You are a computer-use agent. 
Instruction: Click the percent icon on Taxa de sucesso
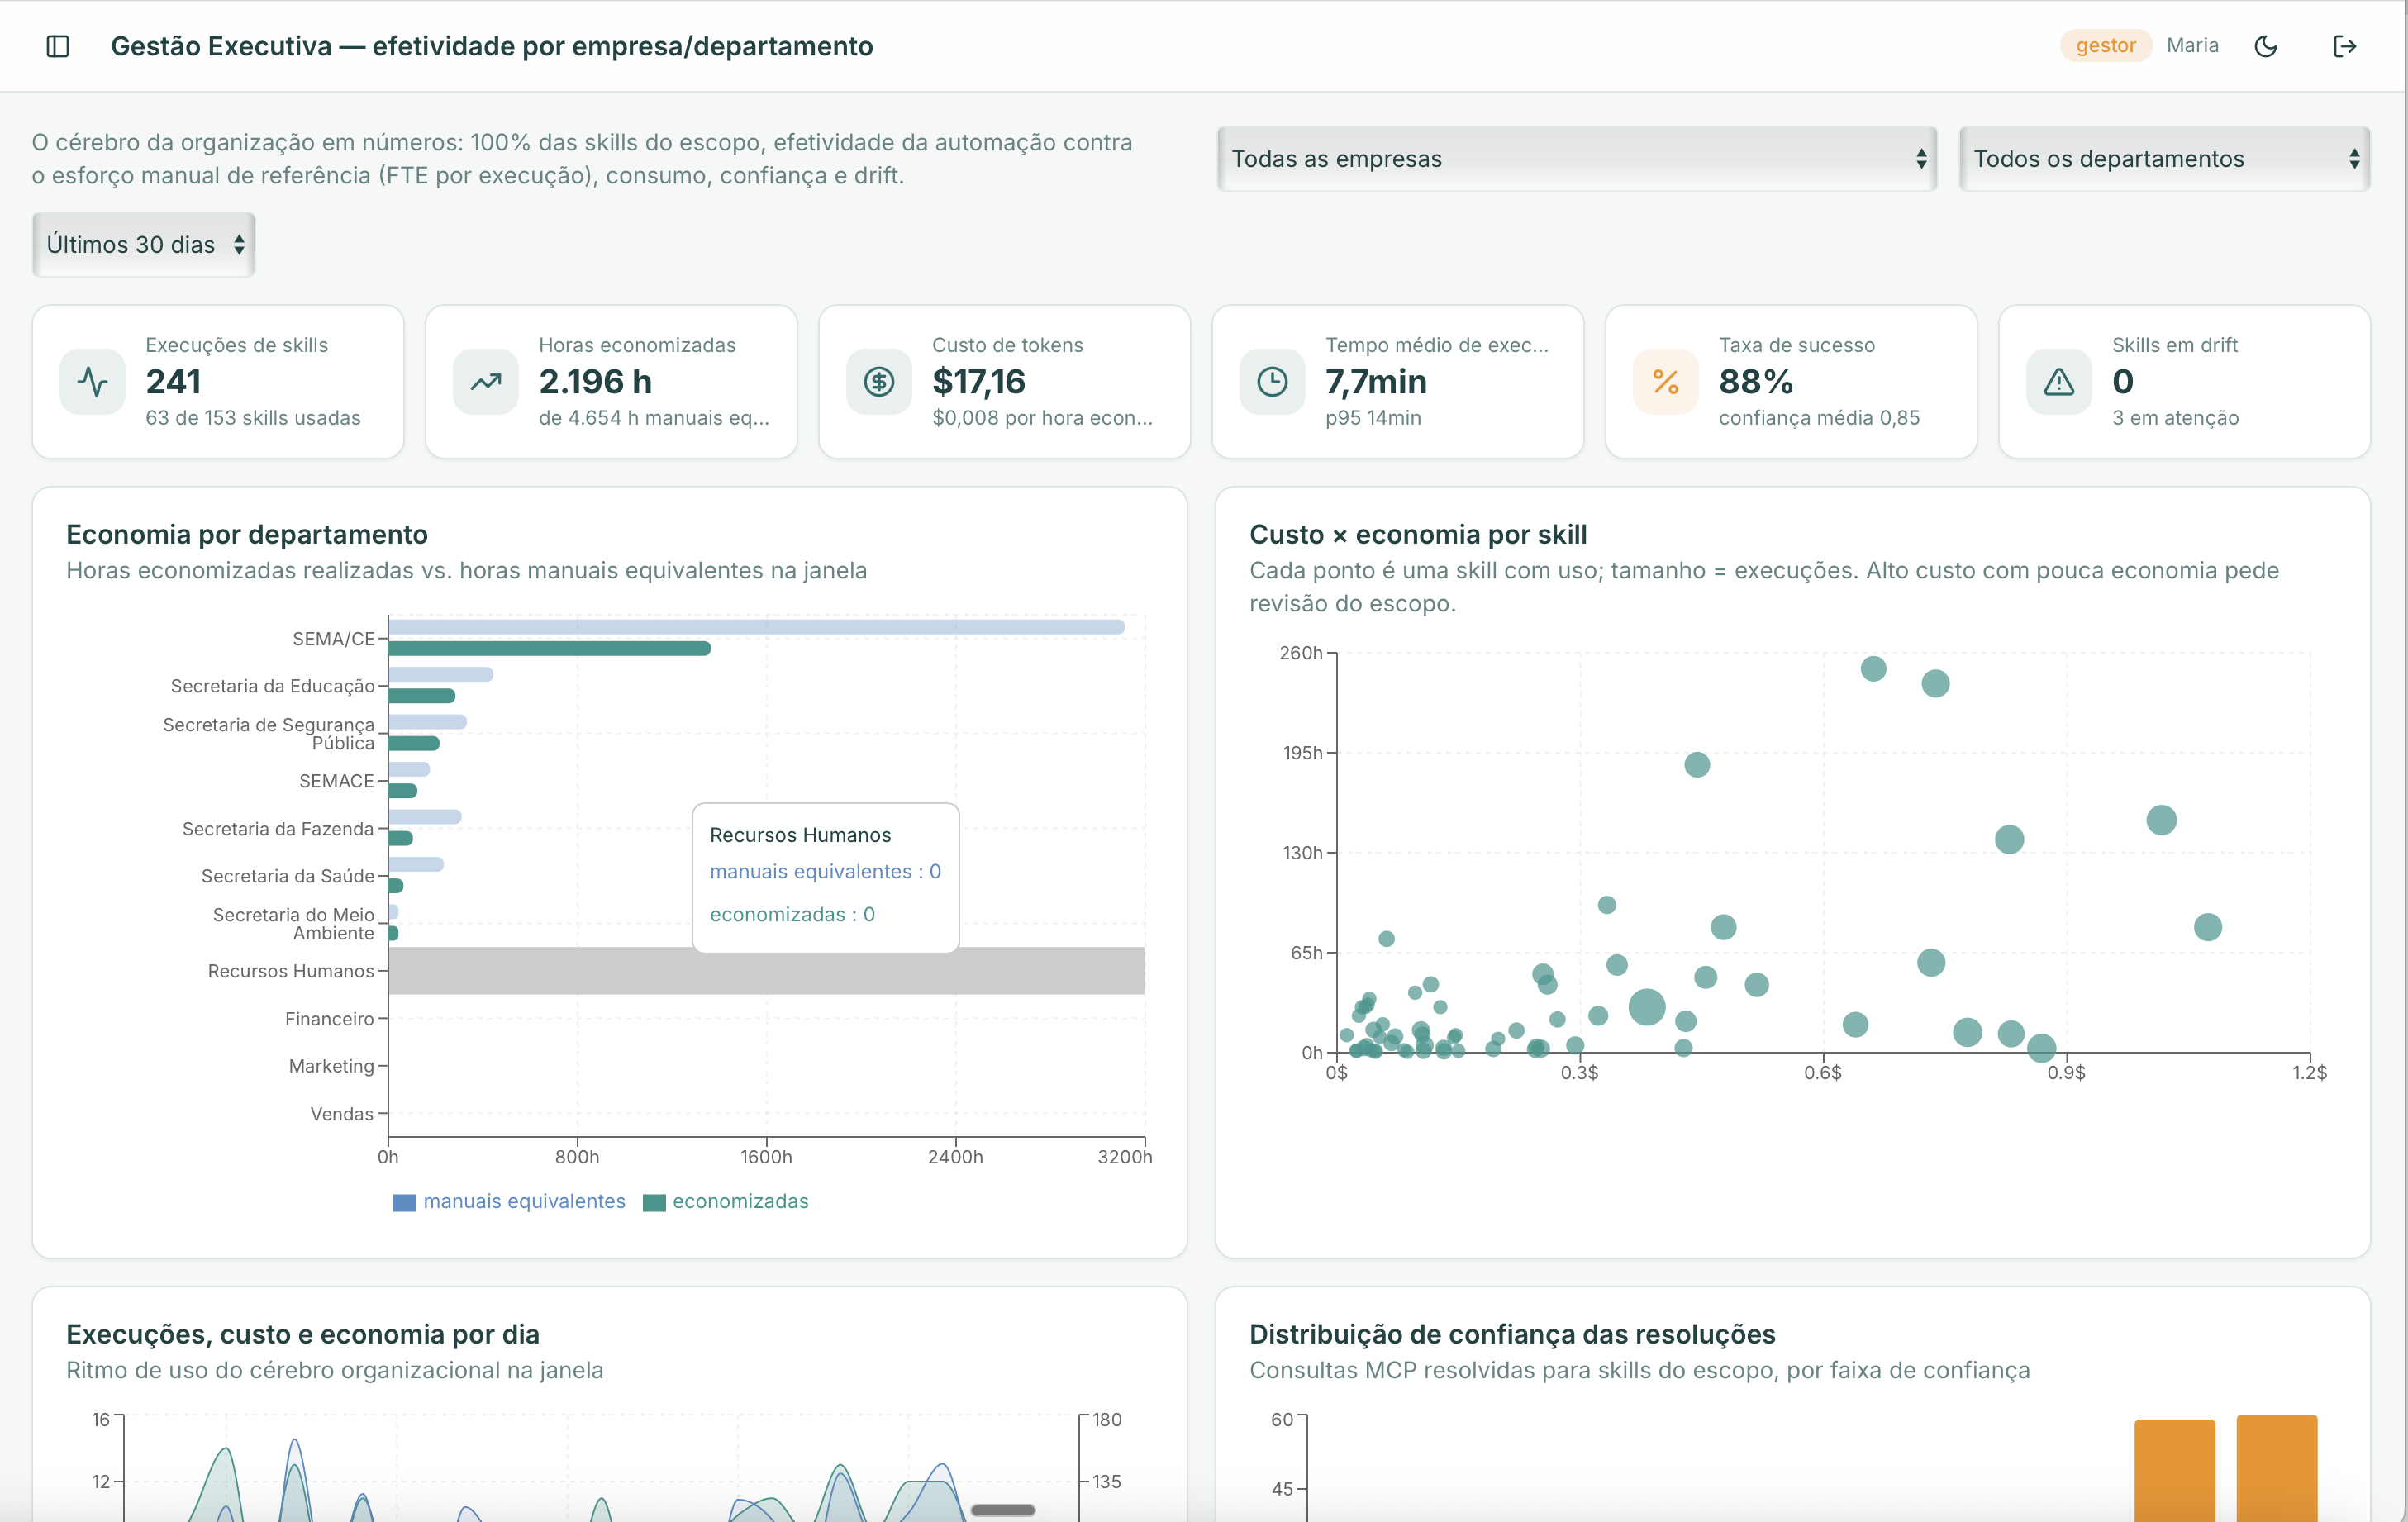1666,381
